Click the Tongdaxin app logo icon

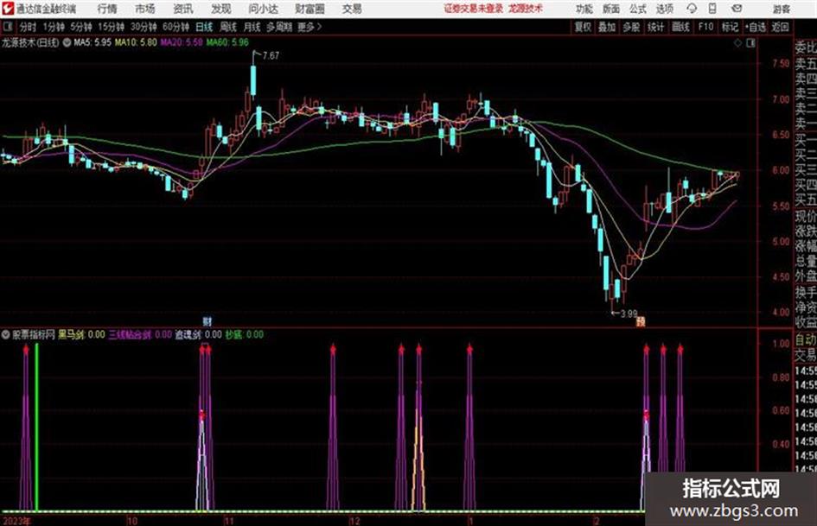8,9
